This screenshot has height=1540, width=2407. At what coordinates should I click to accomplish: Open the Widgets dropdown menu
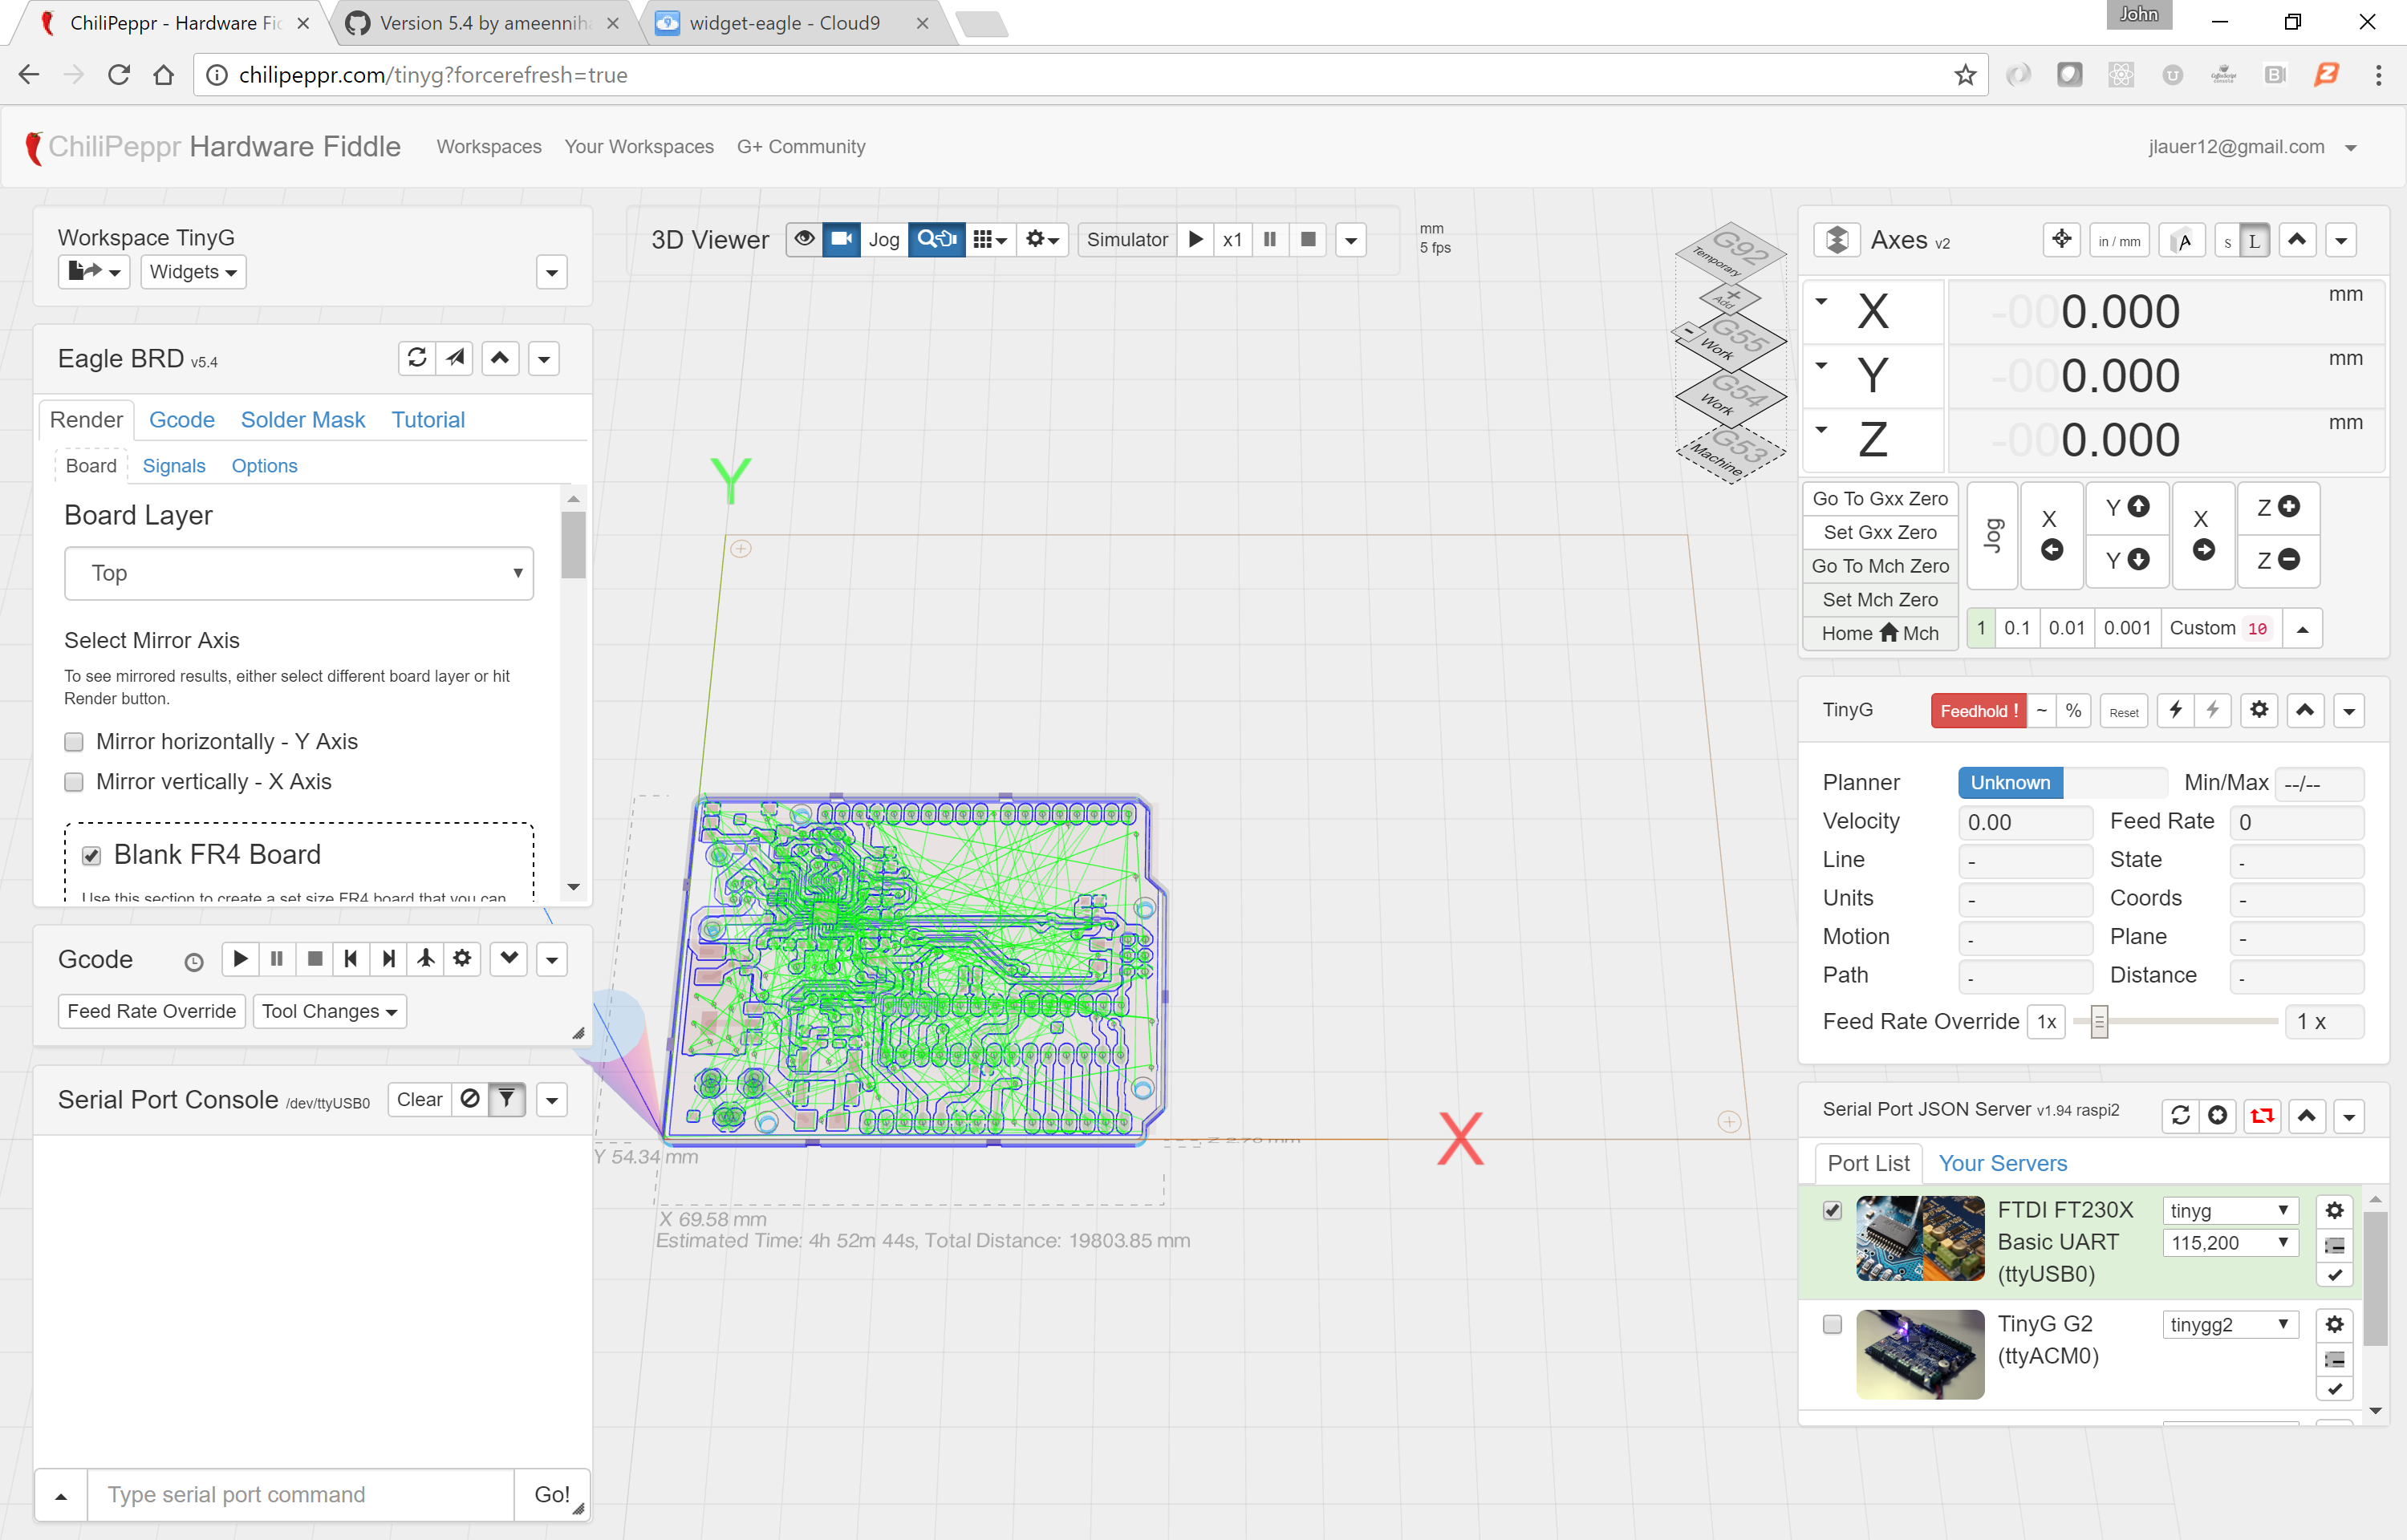click(x=193, y=272)
